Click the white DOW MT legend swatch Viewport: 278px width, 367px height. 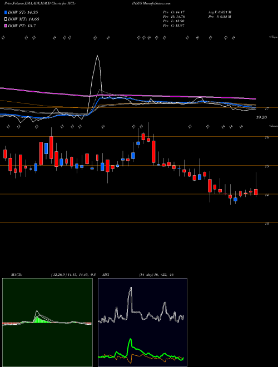coord(6,19)
